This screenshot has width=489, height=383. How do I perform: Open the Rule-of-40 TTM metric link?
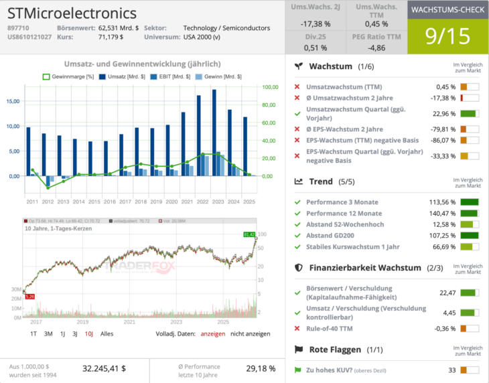330,329
